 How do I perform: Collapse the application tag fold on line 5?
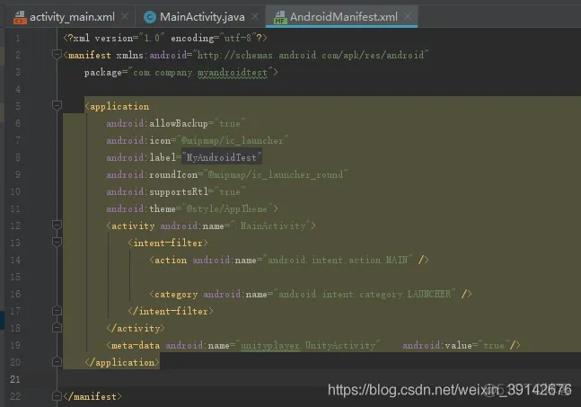[x=57, y=106]
